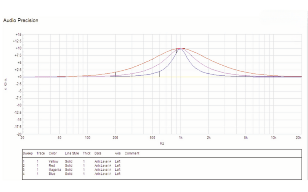Click the 2k label on the frequency axis
Image resolution: width=308 pixels, height=192 pixels.
(x=209, y=138)
